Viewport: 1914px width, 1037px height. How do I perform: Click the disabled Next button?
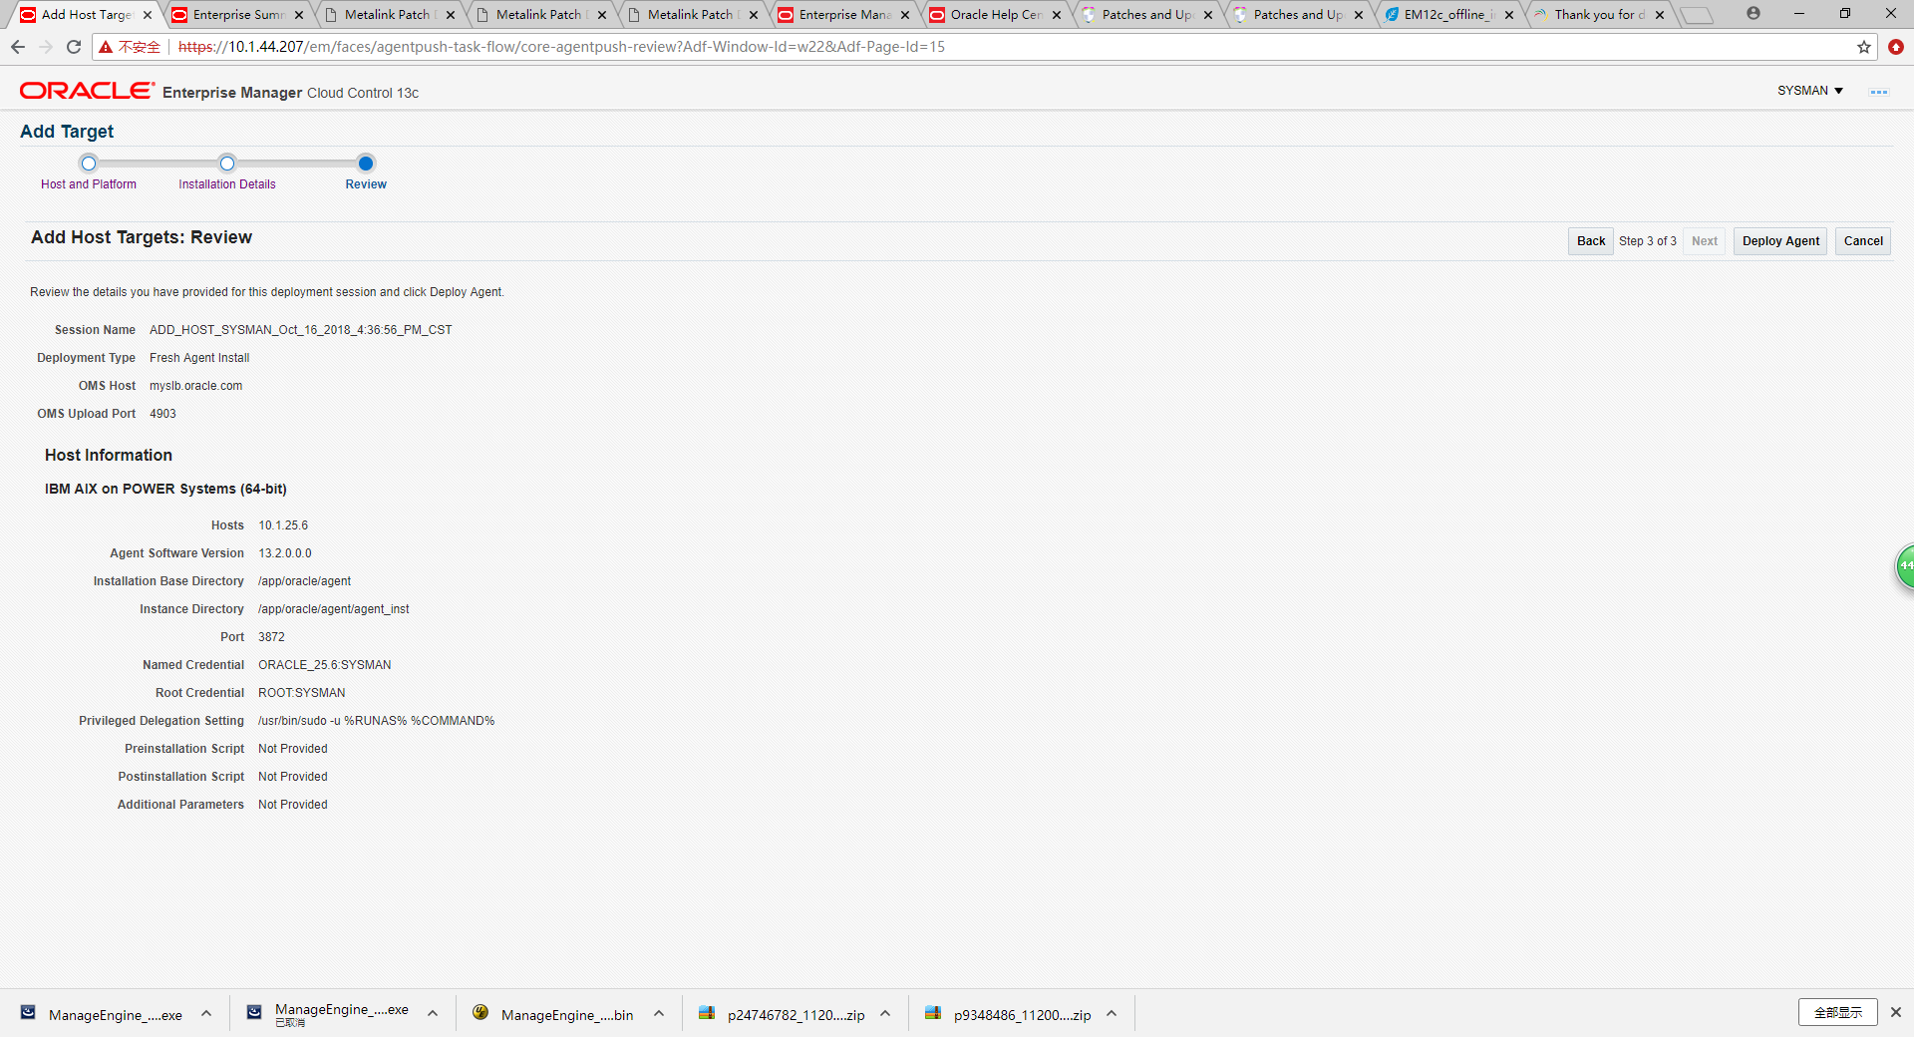pos(1705,241)
